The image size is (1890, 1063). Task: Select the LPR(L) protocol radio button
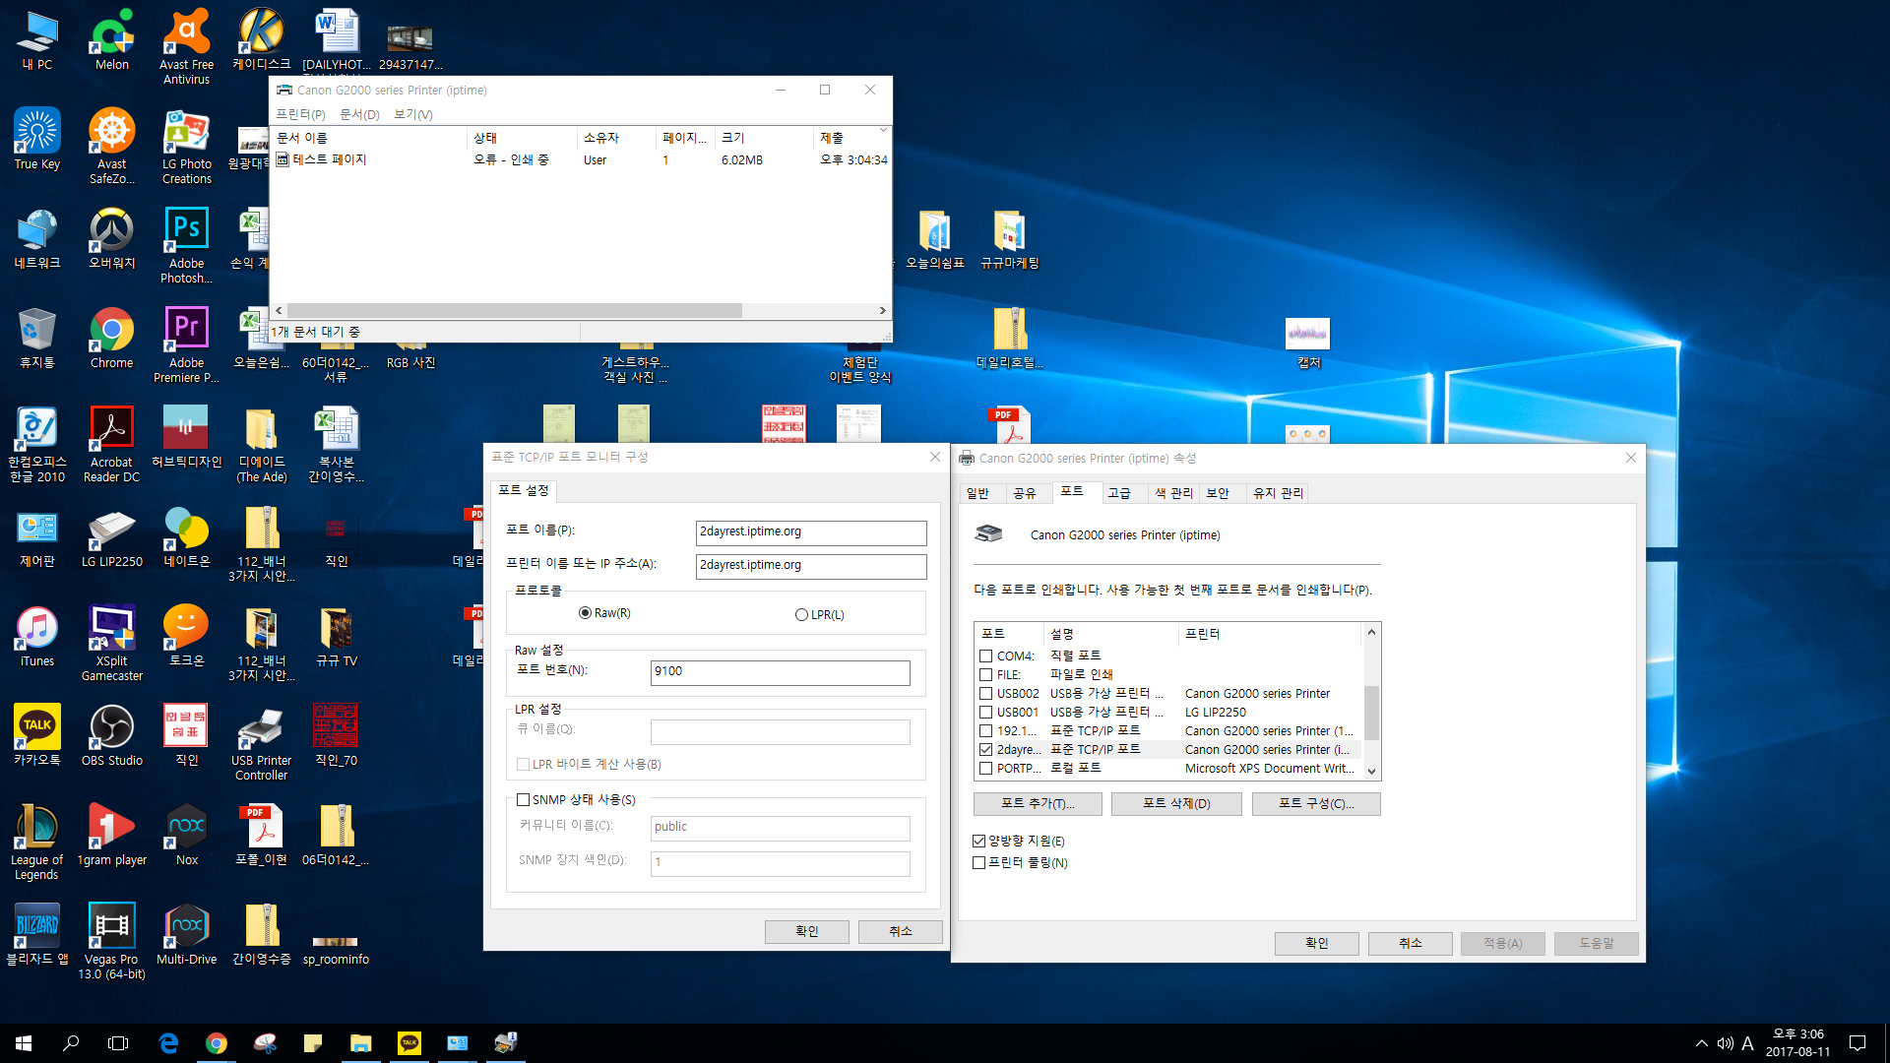(819, 615)
